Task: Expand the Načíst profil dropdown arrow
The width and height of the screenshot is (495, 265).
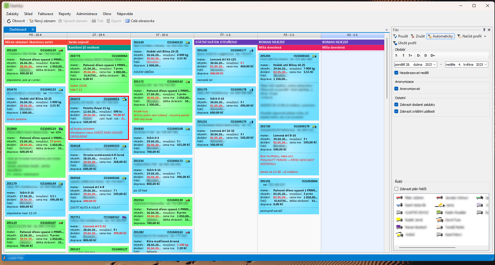Action: pos(485,36)
